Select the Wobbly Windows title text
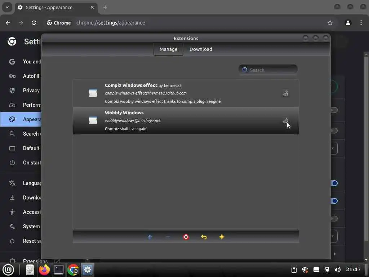The height and width of the screenshot is (277, 369). pos(124,113)
